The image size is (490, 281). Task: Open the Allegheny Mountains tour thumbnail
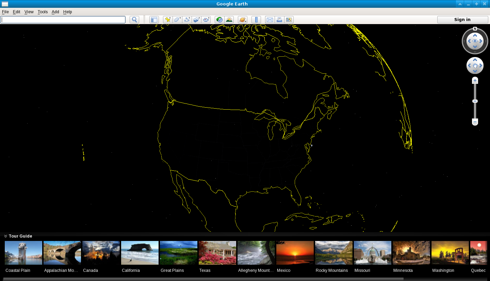point(256,253)
